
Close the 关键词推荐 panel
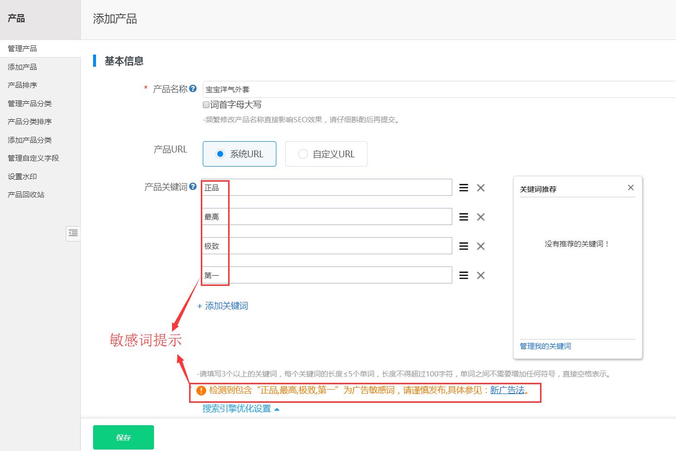[631, 188]
